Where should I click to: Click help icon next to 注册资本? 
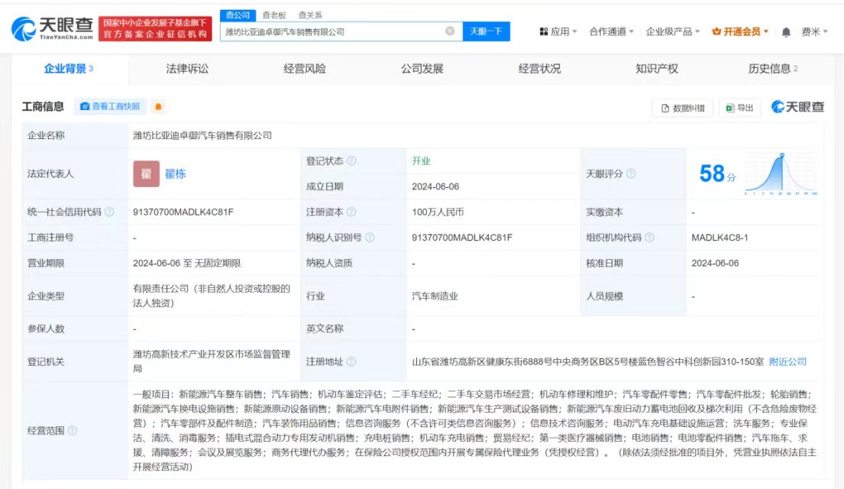click(351, 212)
